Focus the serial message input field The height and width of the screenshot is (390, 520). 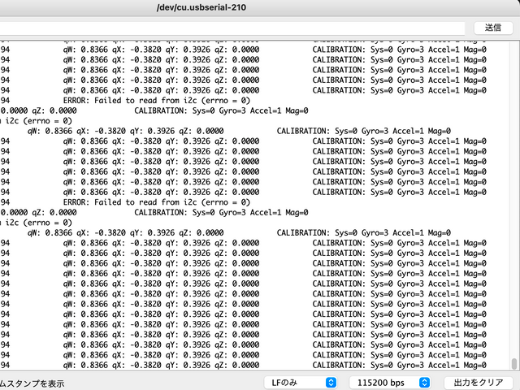(x=227, y=27)
